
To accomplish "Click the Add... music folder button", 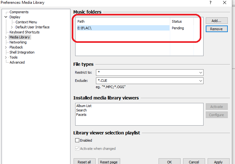I will 216,21.
